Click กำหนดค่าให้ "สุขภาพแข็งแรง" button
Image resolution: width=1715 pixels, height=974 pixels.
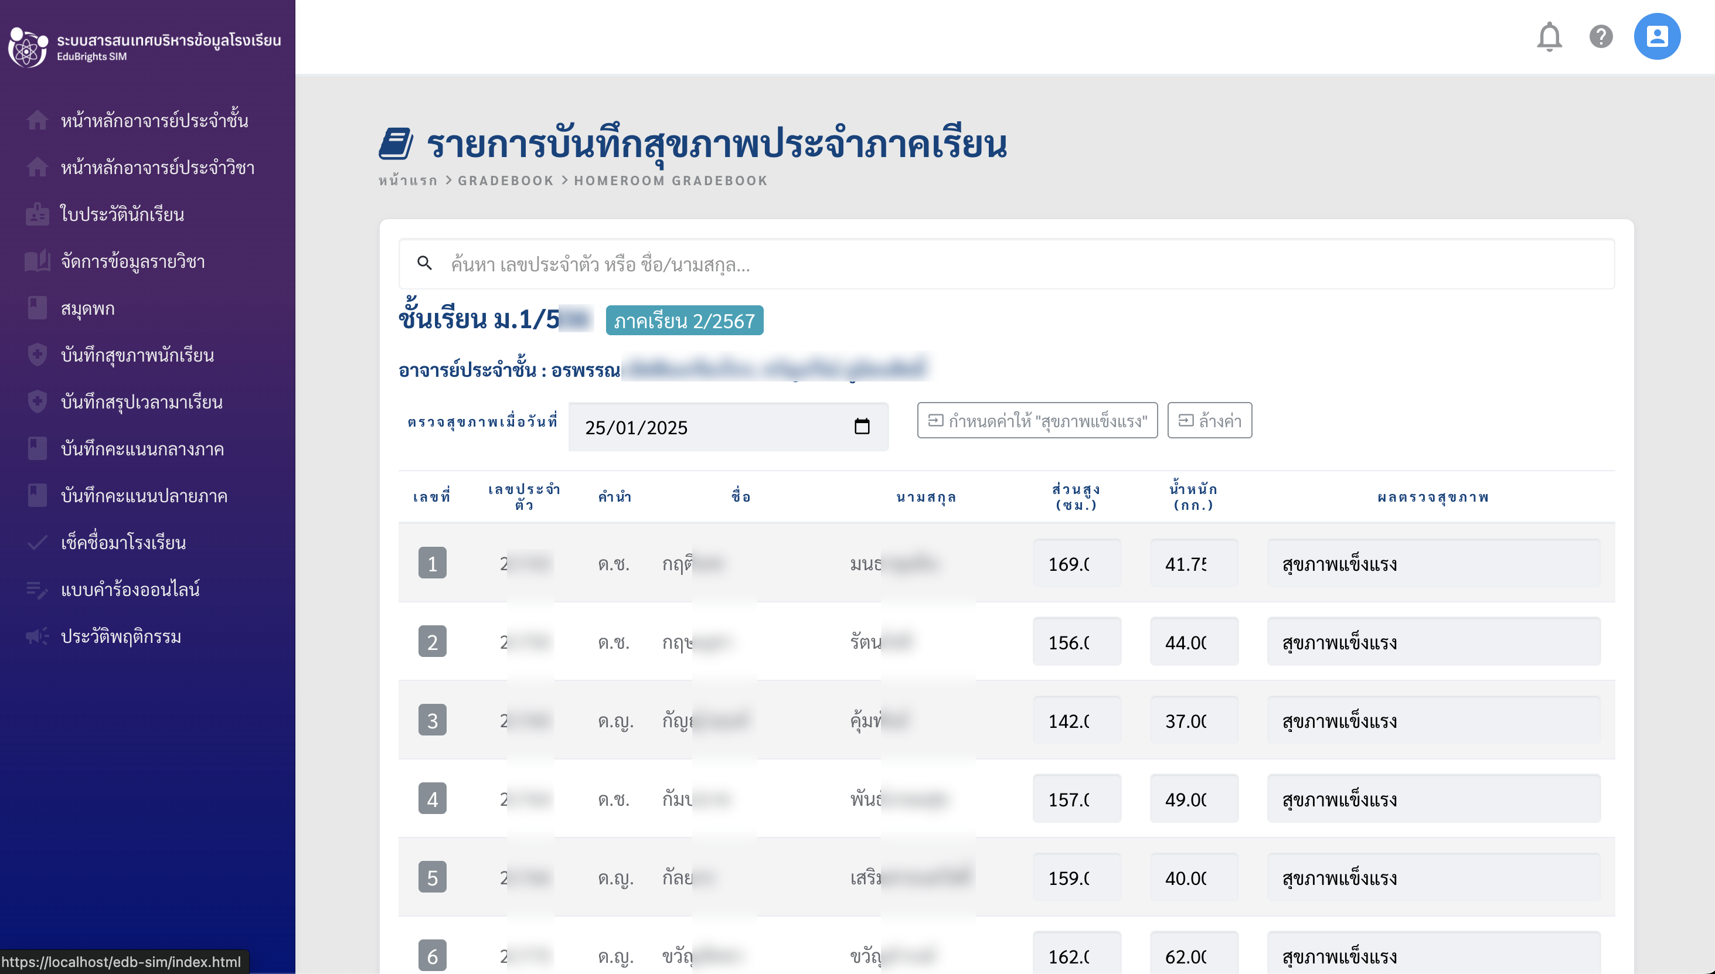[1037, 421]
